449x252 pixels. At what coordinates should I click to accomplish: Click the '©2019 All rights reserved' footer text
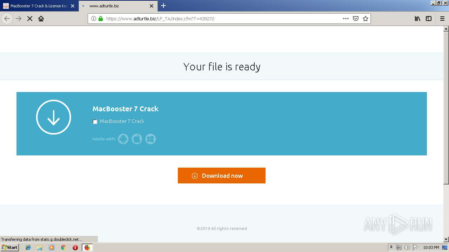(222, 229)
